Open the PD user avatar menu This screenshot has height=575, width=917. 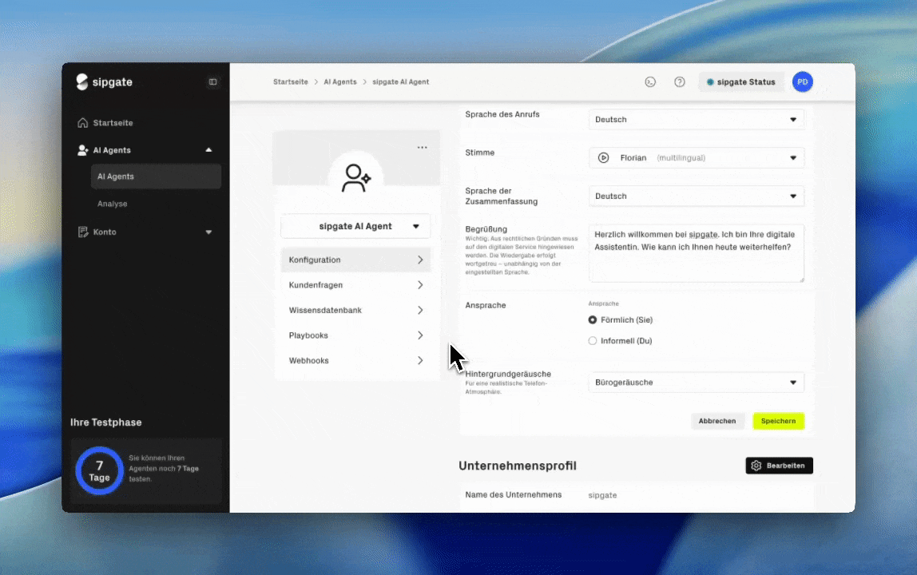[802, 81]
